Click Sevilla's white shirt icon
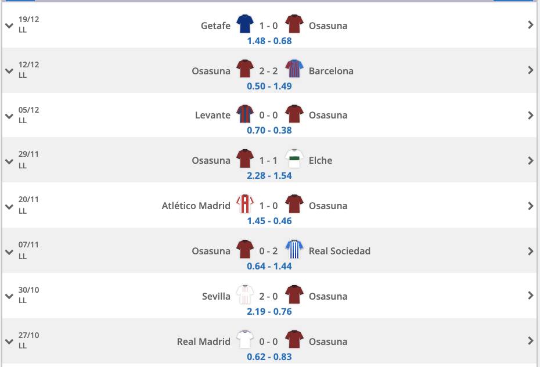This screenshot has height=367, width=540. (245, 294)
